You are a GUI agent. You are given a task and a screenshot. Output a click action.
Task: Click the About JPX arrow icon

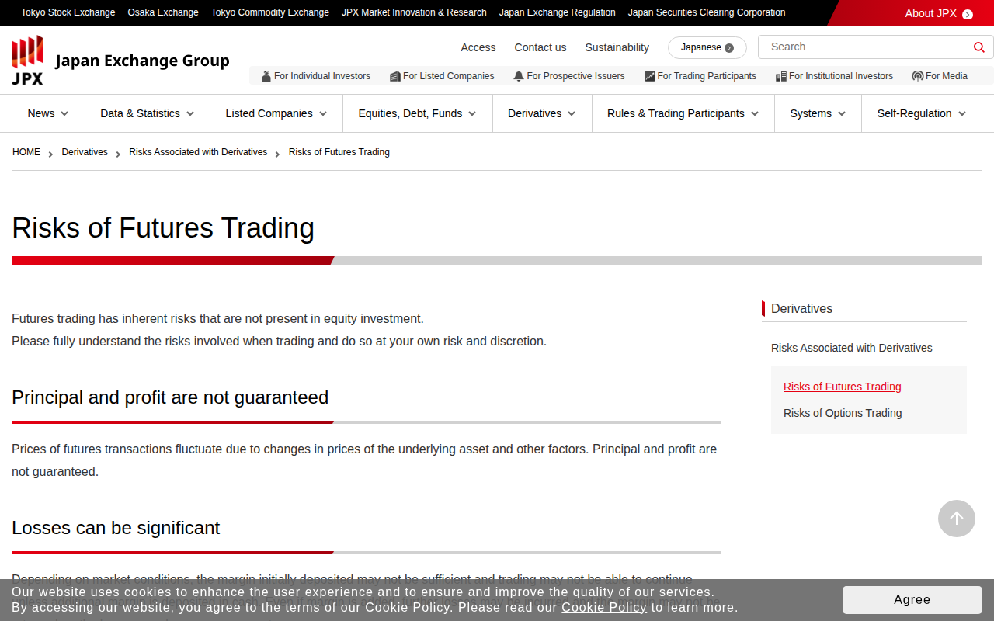click(x=968, y=14)
